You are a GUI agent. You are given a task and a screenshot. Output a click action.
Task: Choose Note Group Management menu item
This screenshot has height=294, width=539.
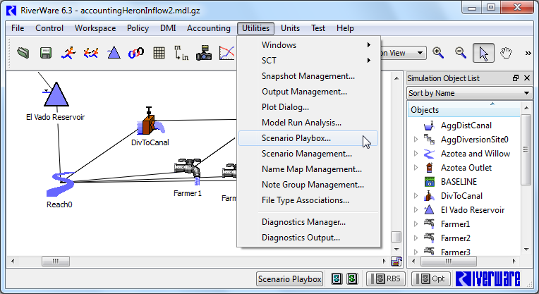click(x=308, y=185)
